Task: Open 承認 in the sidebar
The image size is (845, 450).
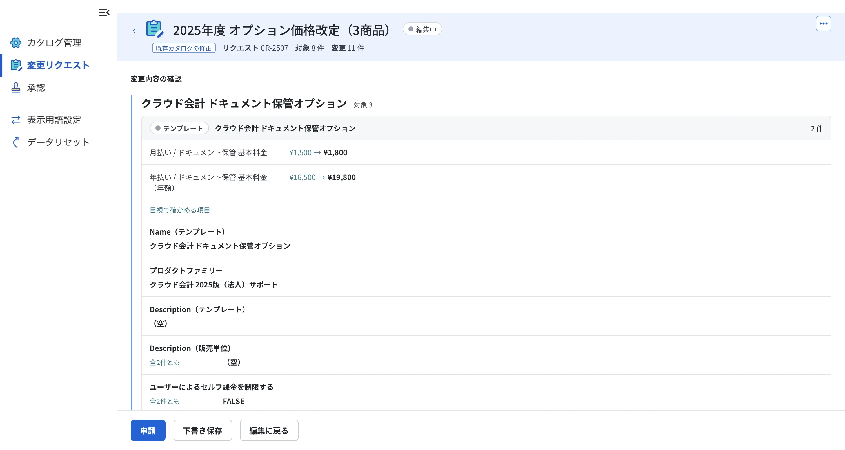Action: (x=36, y=88)
